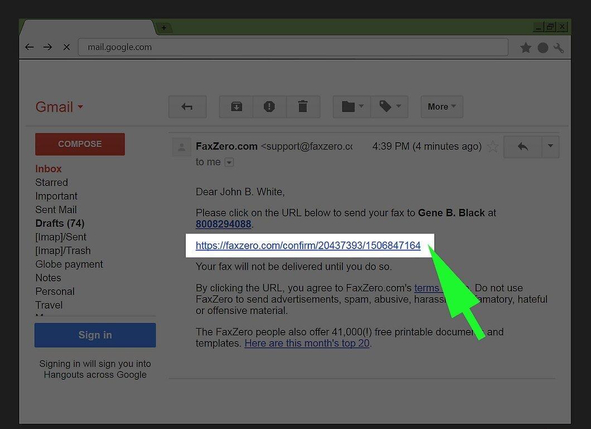591x429 pixels.
Task: Stop page loading with the X button
Action: tap(67, 47)
